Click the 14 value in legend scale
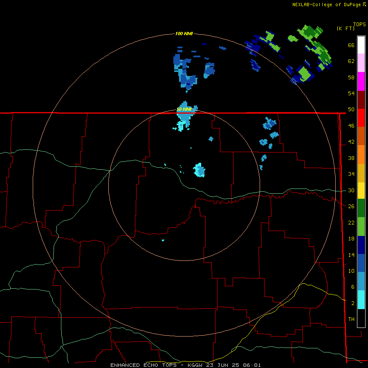The height and width of the screenshot is (368, 368). (351, 255)
